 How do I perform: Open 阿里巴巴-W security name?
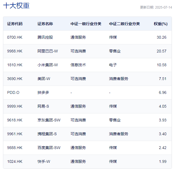[x=48, y=51]
